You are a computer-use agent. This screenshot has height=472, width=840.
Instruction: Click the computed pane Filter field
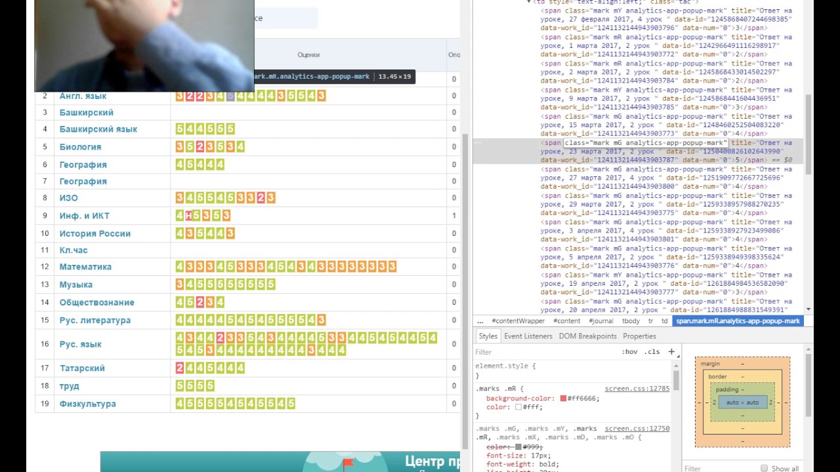click(x=719, y=468)
